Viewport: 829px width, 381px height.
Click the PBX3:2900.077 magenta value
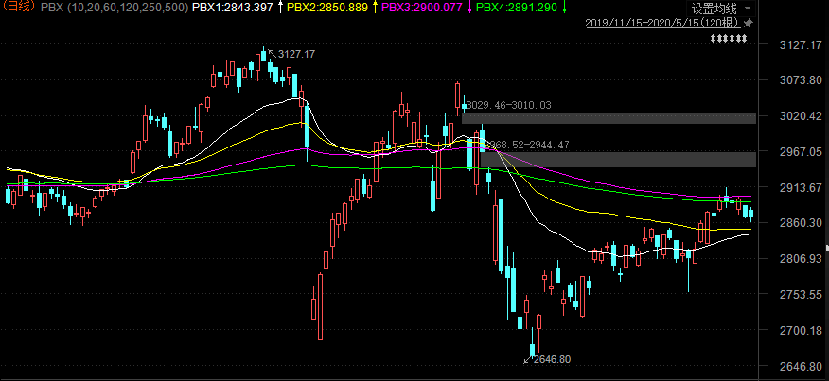(422, 8)
